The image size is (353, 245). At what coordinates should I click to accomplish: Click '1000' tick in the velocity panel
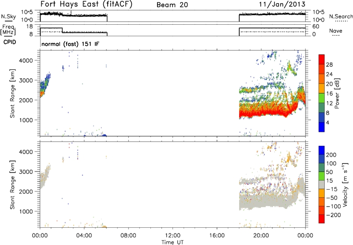pyautogui.click(x=26, y=211)
